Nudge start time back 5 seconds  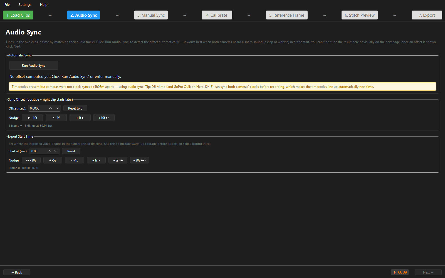coord(53,160)
